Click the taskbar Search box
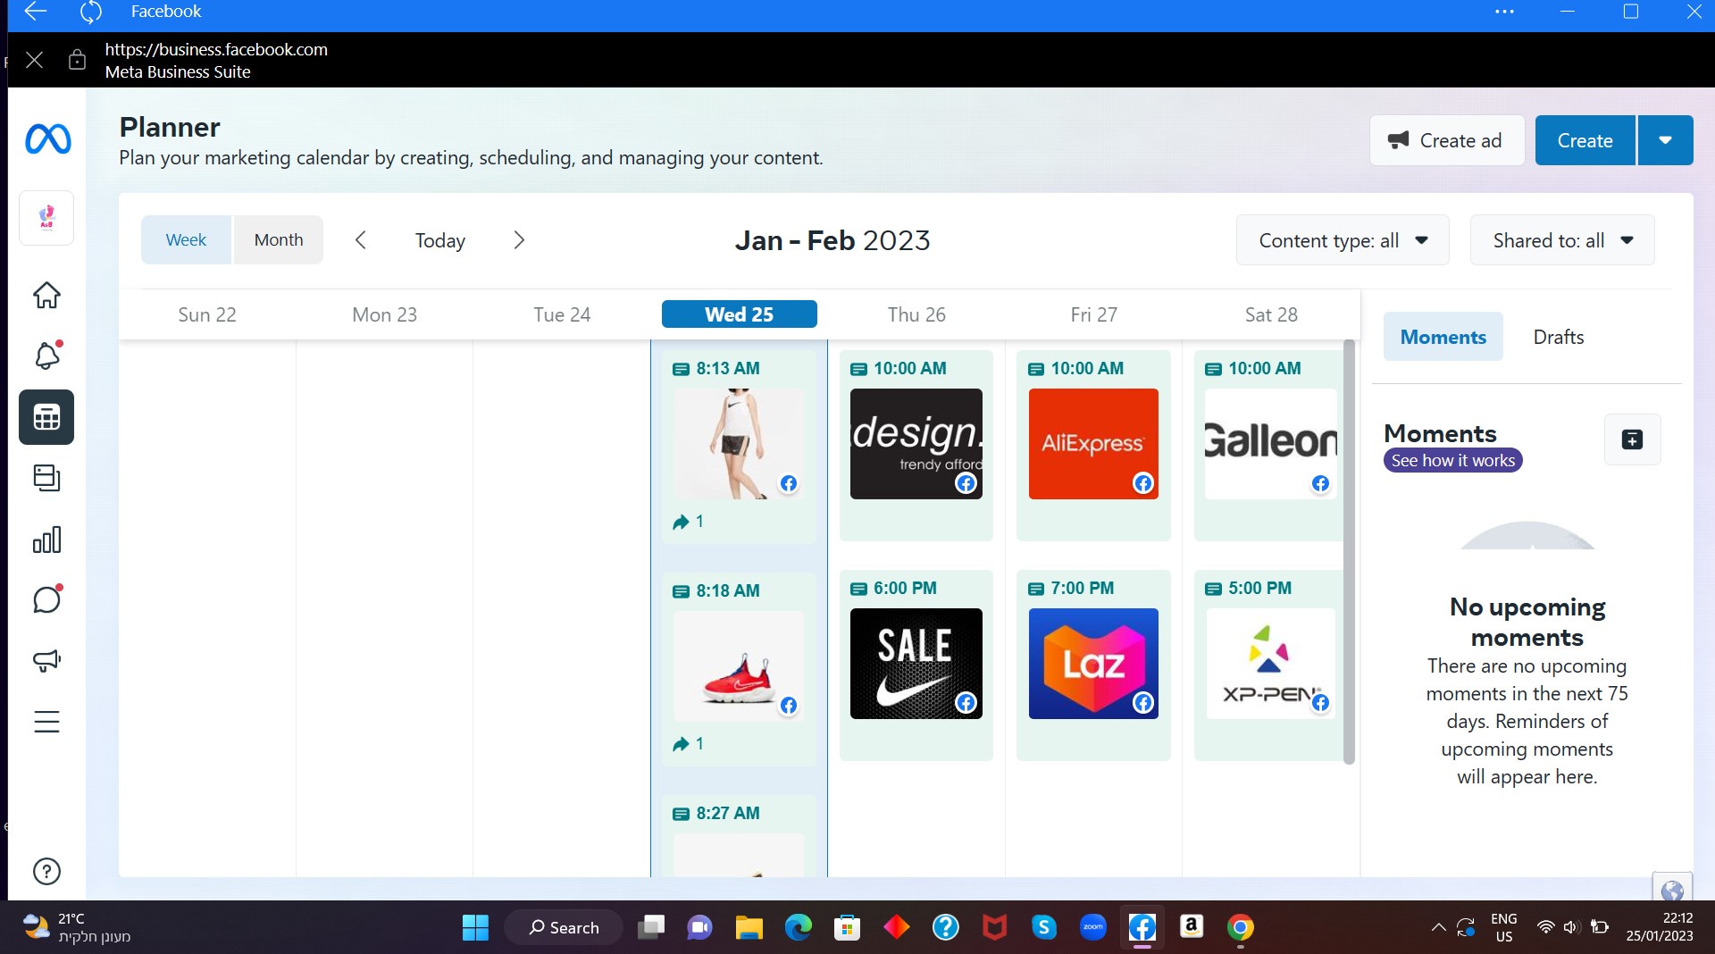The image size is (1715, 954). tap(564, 928)
